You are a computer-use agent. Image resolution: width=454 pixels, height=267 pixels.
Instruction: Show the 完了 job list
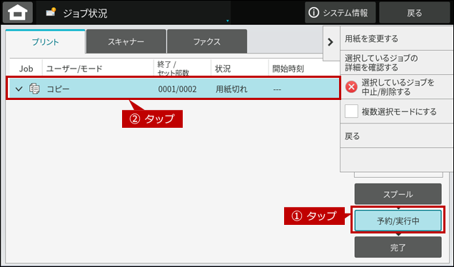pos(398,247)
